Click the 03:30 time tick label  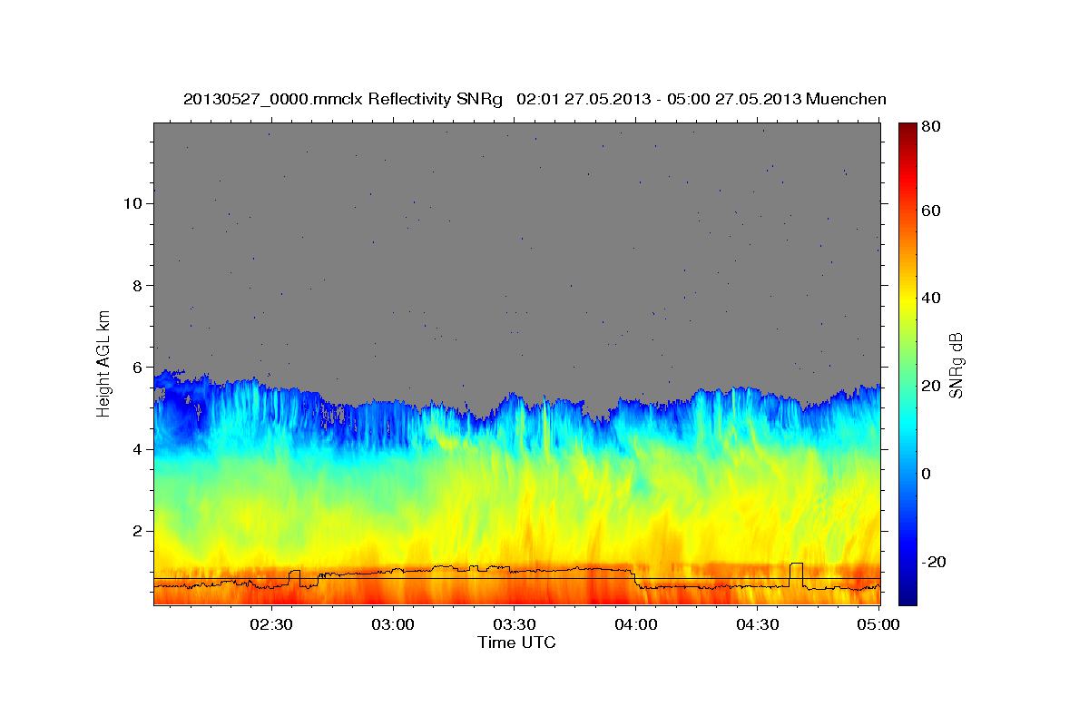coord(514,625)
